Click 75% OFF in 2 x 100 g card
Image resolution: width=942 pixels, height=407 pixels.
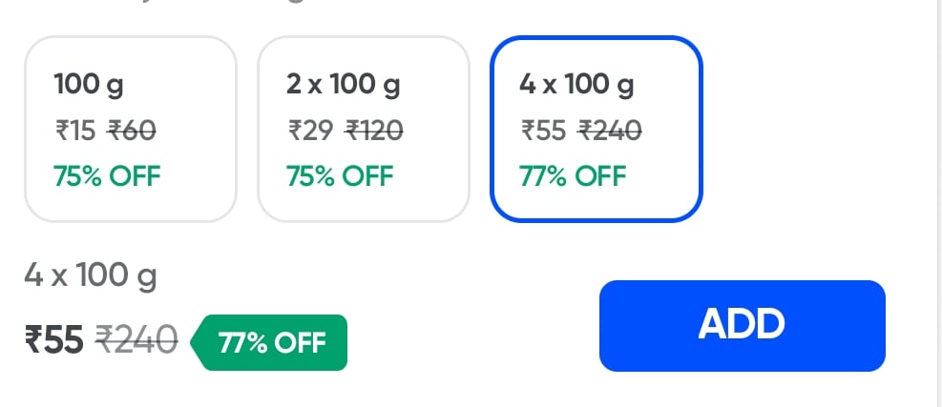(x=340, y=176)
